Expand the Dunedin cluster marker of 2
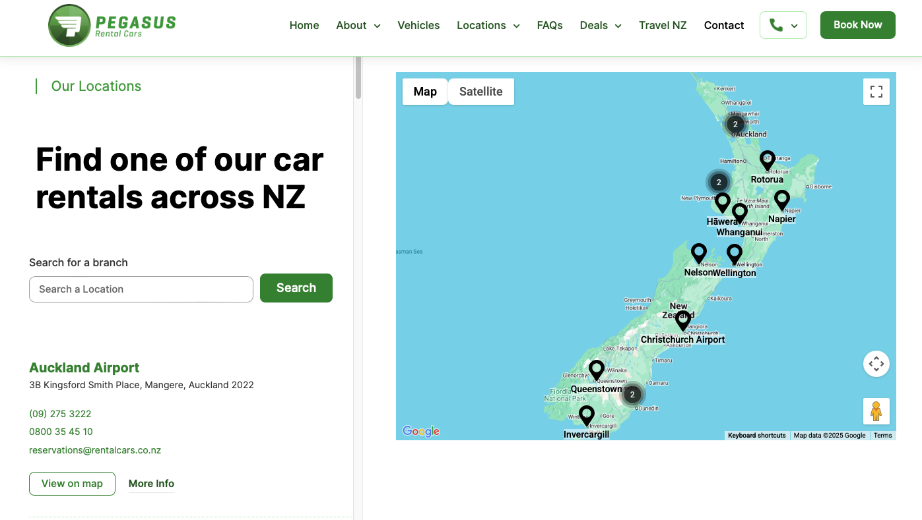 (632, 395)
